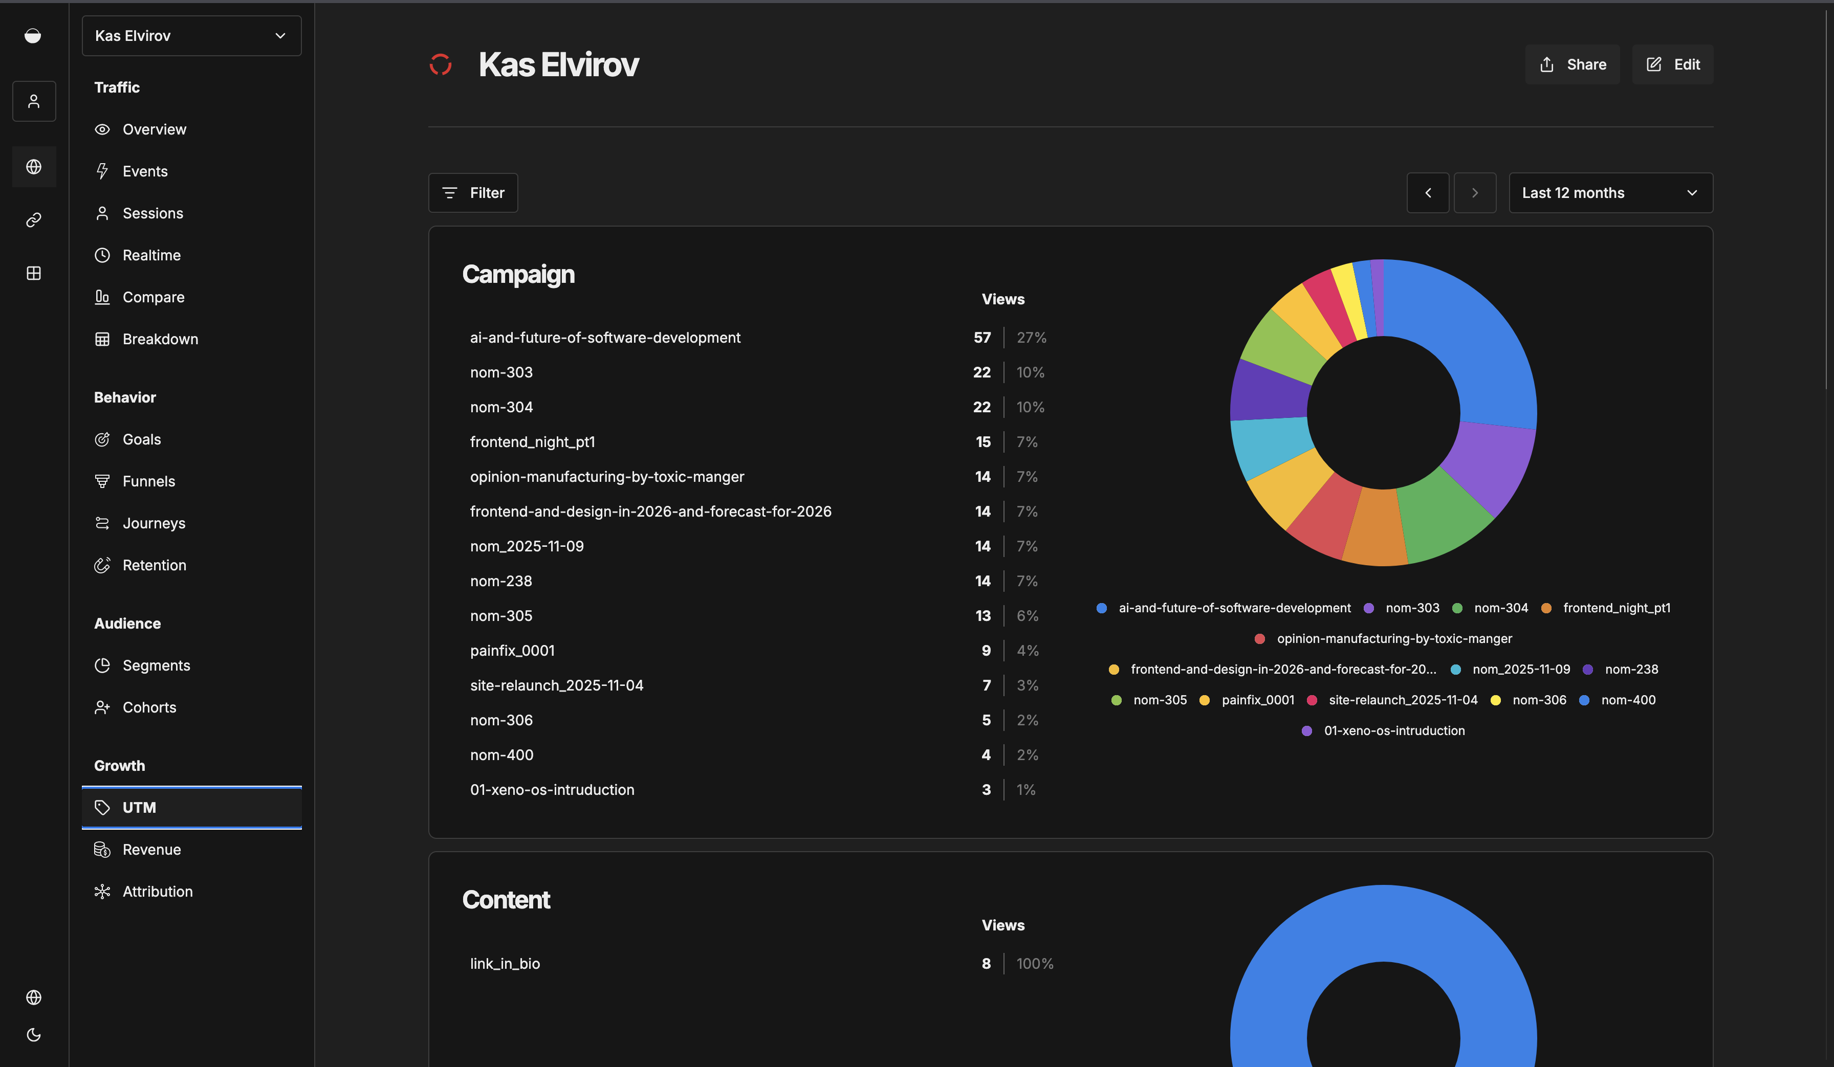Toggle nom-238 legend entry
This screenshot has height=1067, width=1834.
pos(1621,669)
